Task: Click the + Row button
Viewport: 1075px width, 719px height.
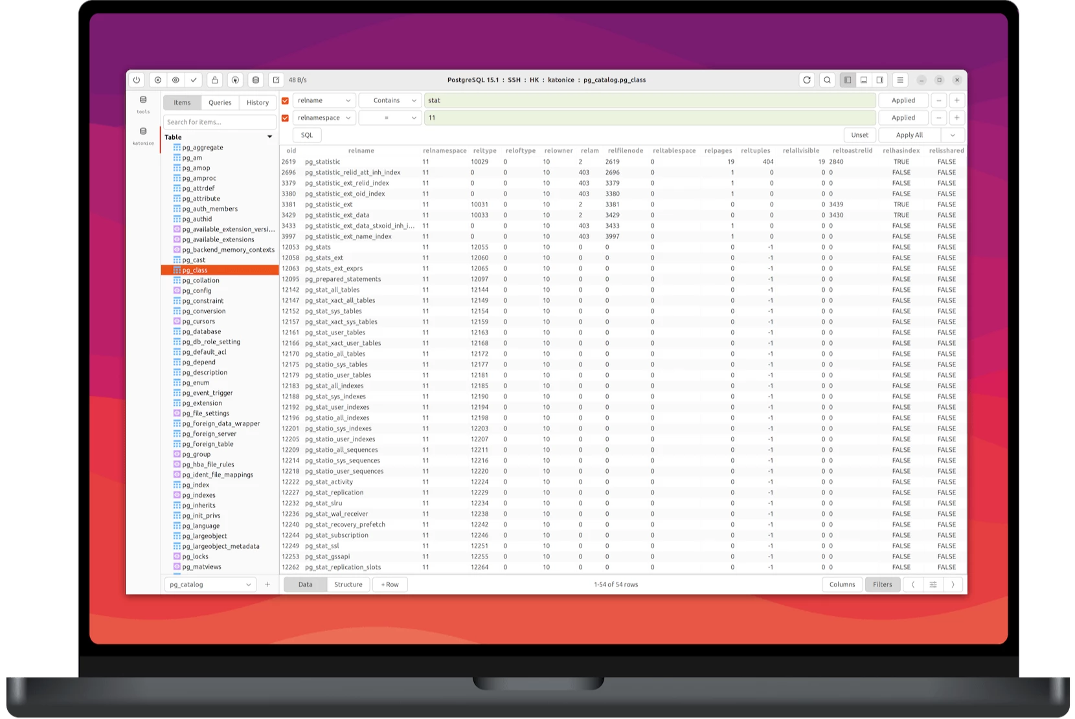Action: (x=390, y=584)
